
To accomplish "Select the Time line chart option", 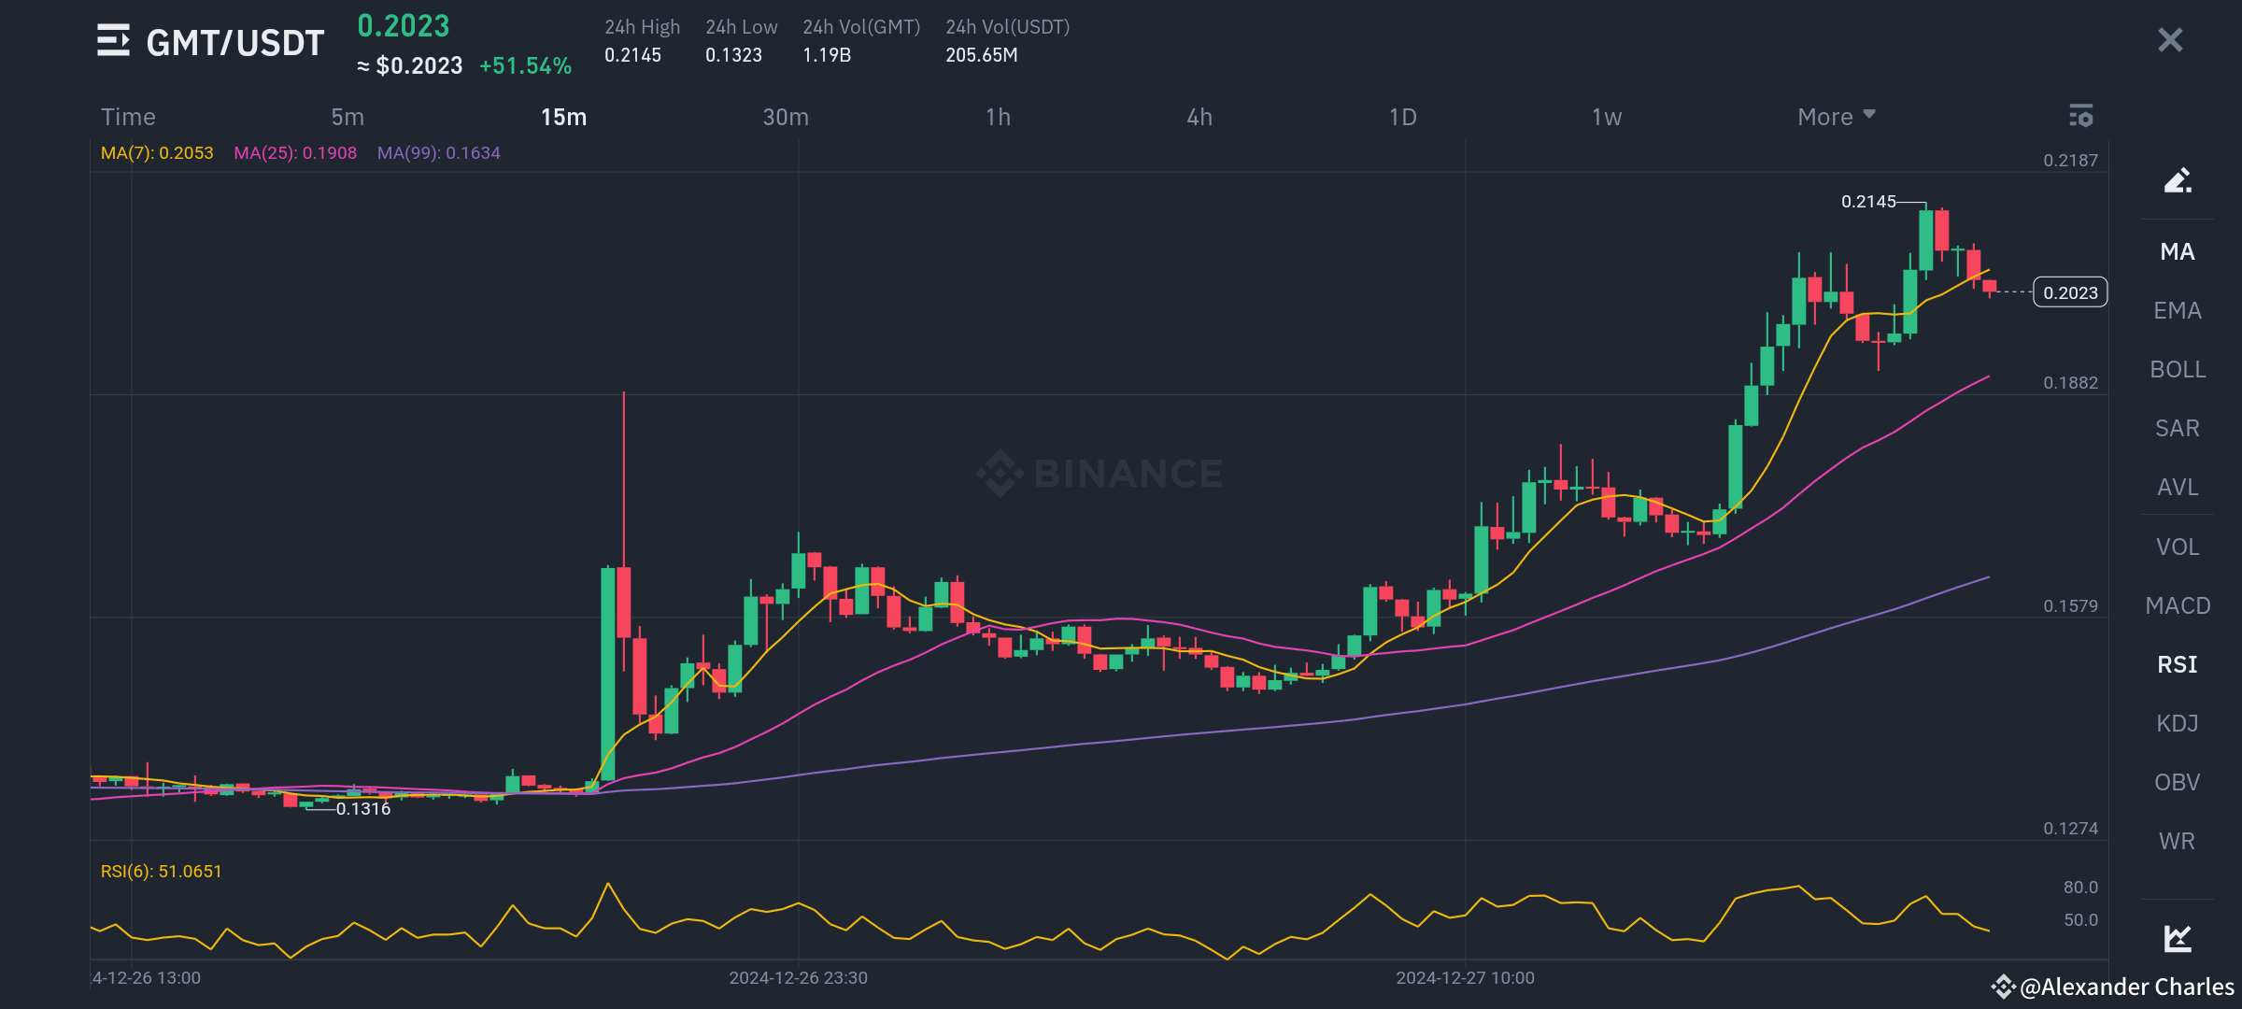I will click(x=128, y=117).
